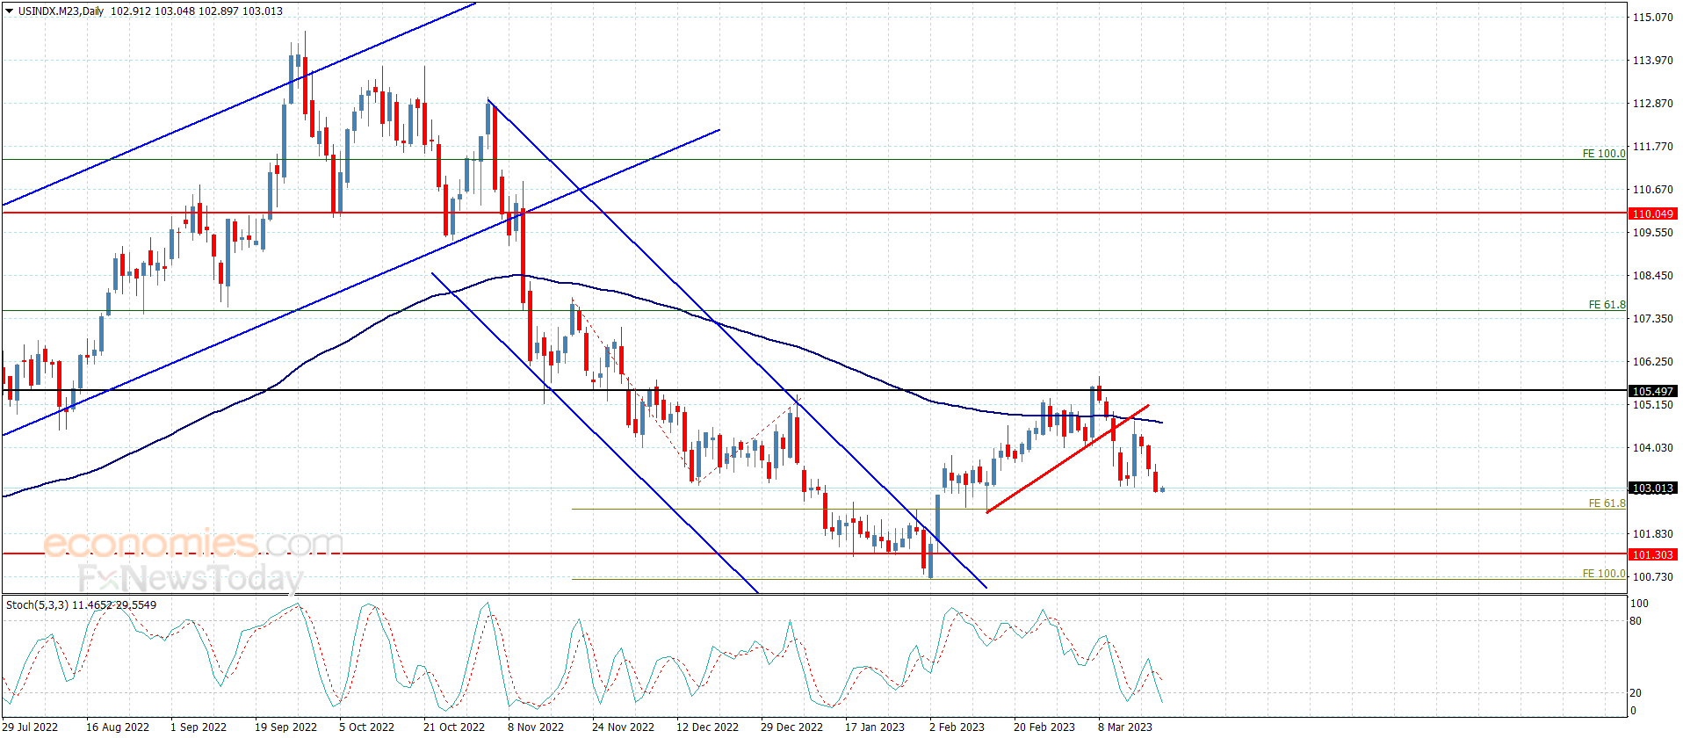The width and height of the screenshot is (1683, 738).
Task: Click the 24 Nov 2022 date label
Action: click(623, 727)
